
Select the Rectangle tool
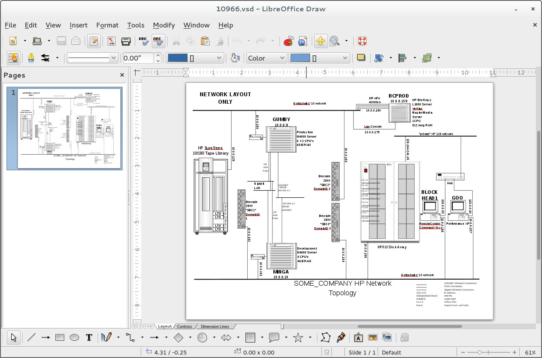click(60, 337)
